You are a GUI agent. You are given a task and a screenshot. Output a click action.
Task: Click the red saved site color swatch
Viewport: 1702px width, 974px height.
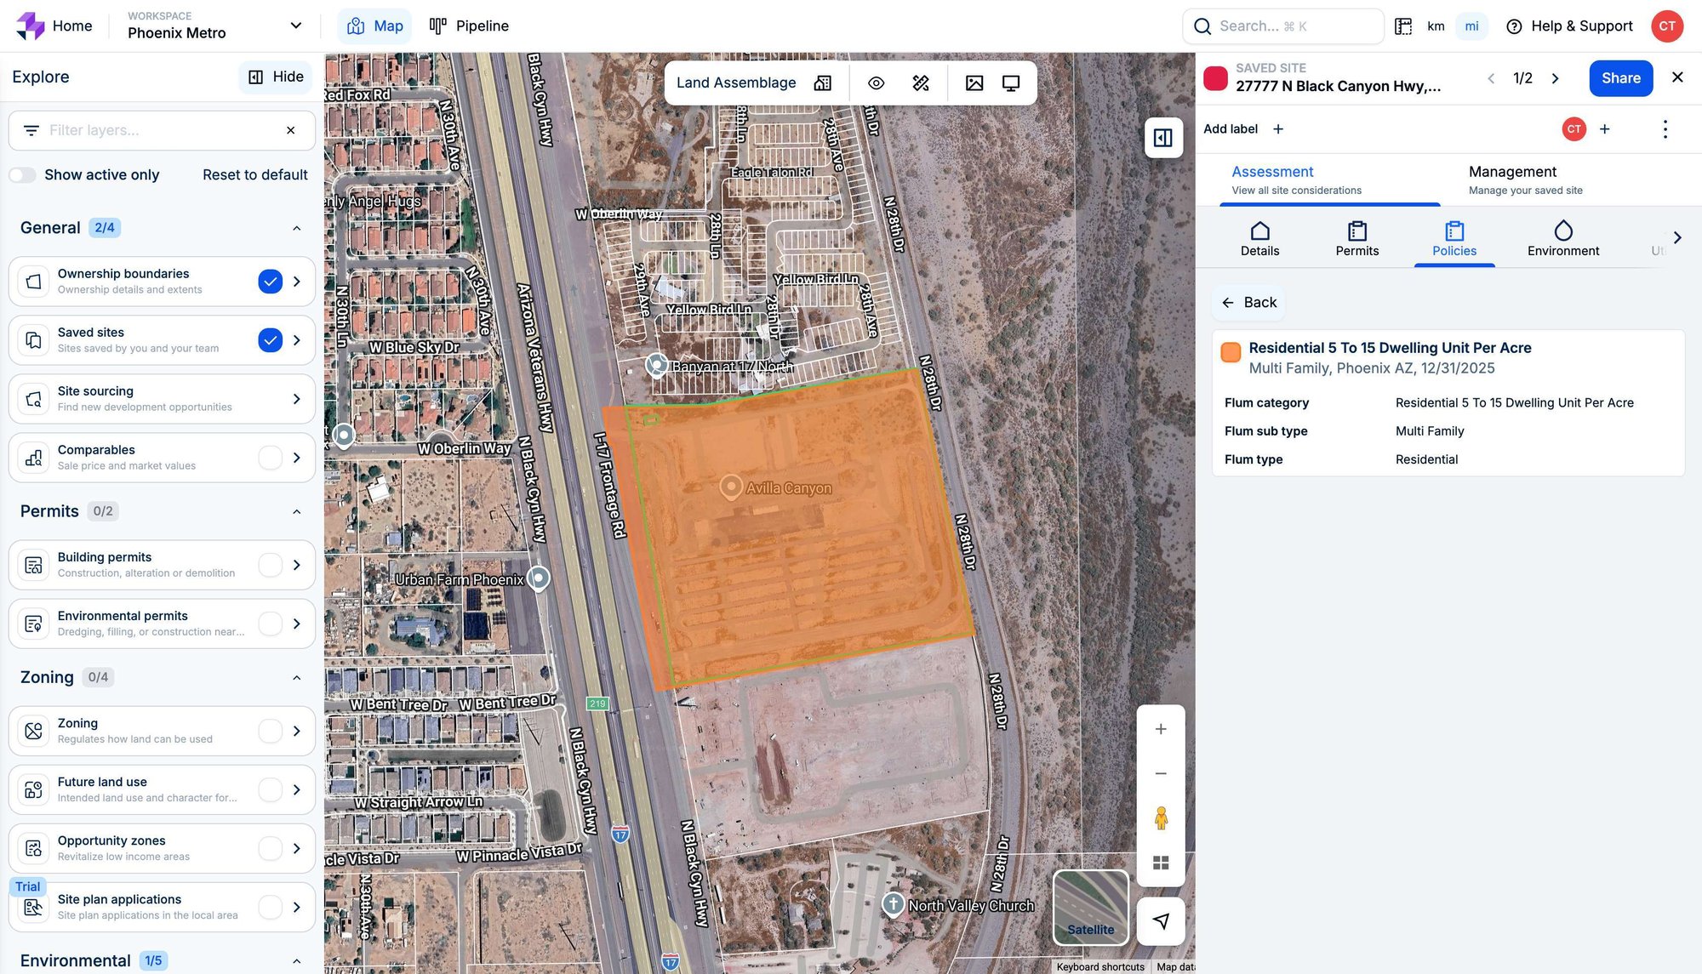click(1214, 77)
